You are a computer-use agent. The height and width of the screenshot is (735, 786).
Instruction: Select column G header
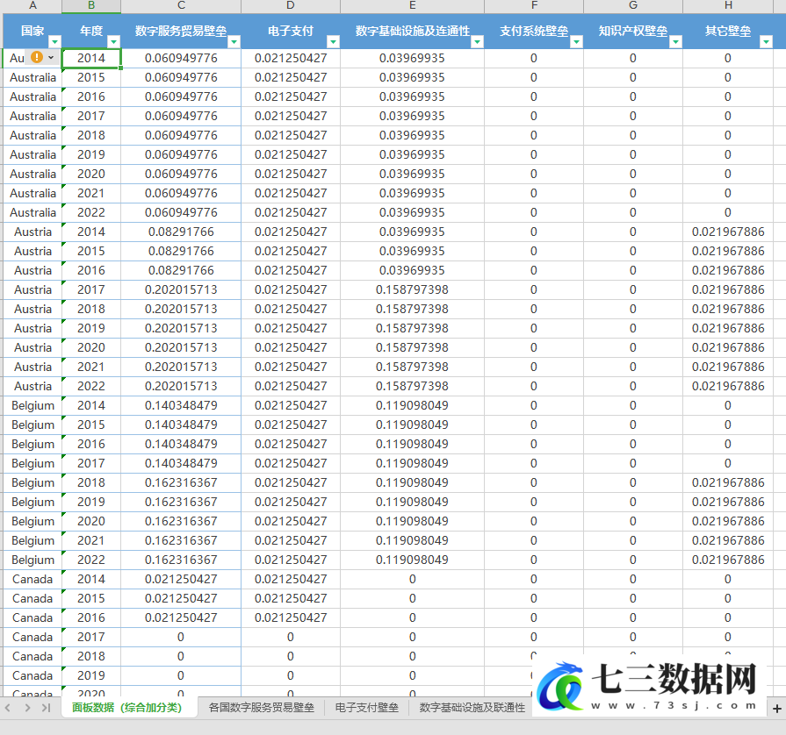(633, 6)
